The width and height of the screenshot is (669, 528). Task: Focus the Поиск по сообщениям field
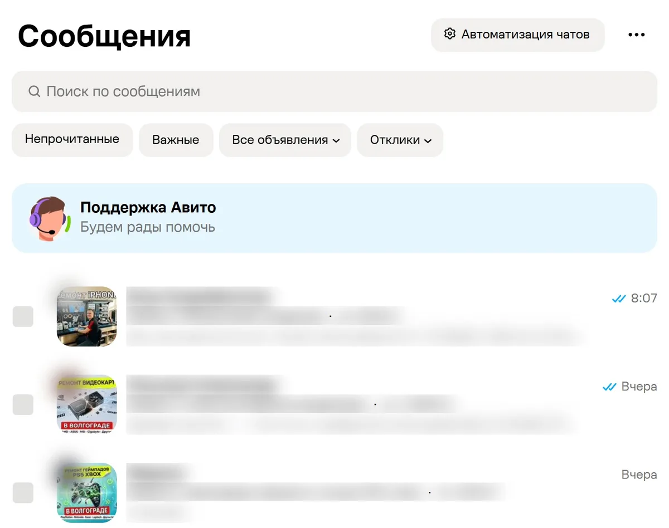click(x=334, y=91)
